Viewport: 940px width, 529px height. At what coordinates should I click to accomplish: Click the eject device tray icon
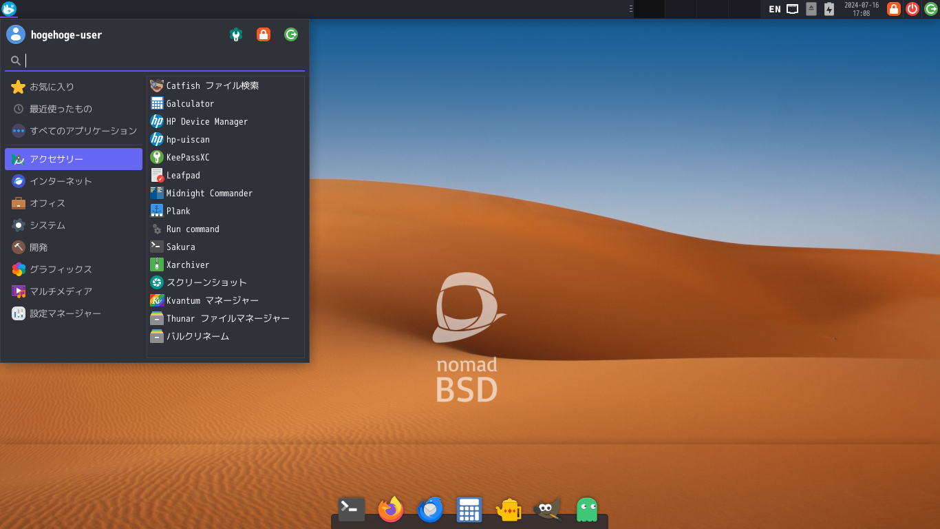click(x=811, y=9)
